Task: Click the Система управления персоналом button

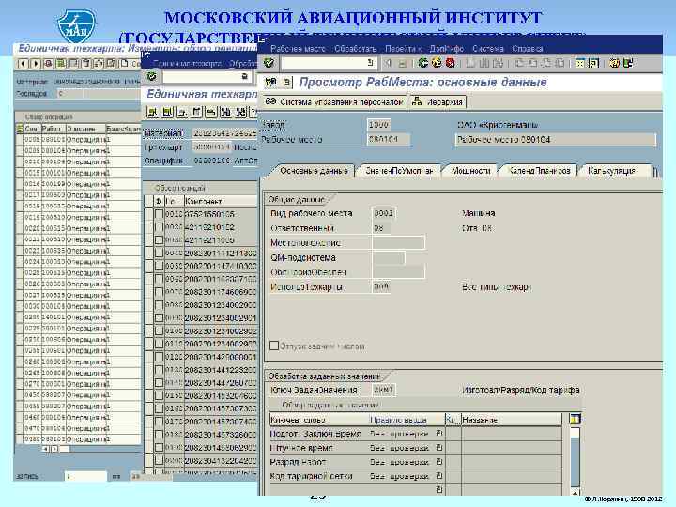Action: pyautogui.click(x=334, y=101)
